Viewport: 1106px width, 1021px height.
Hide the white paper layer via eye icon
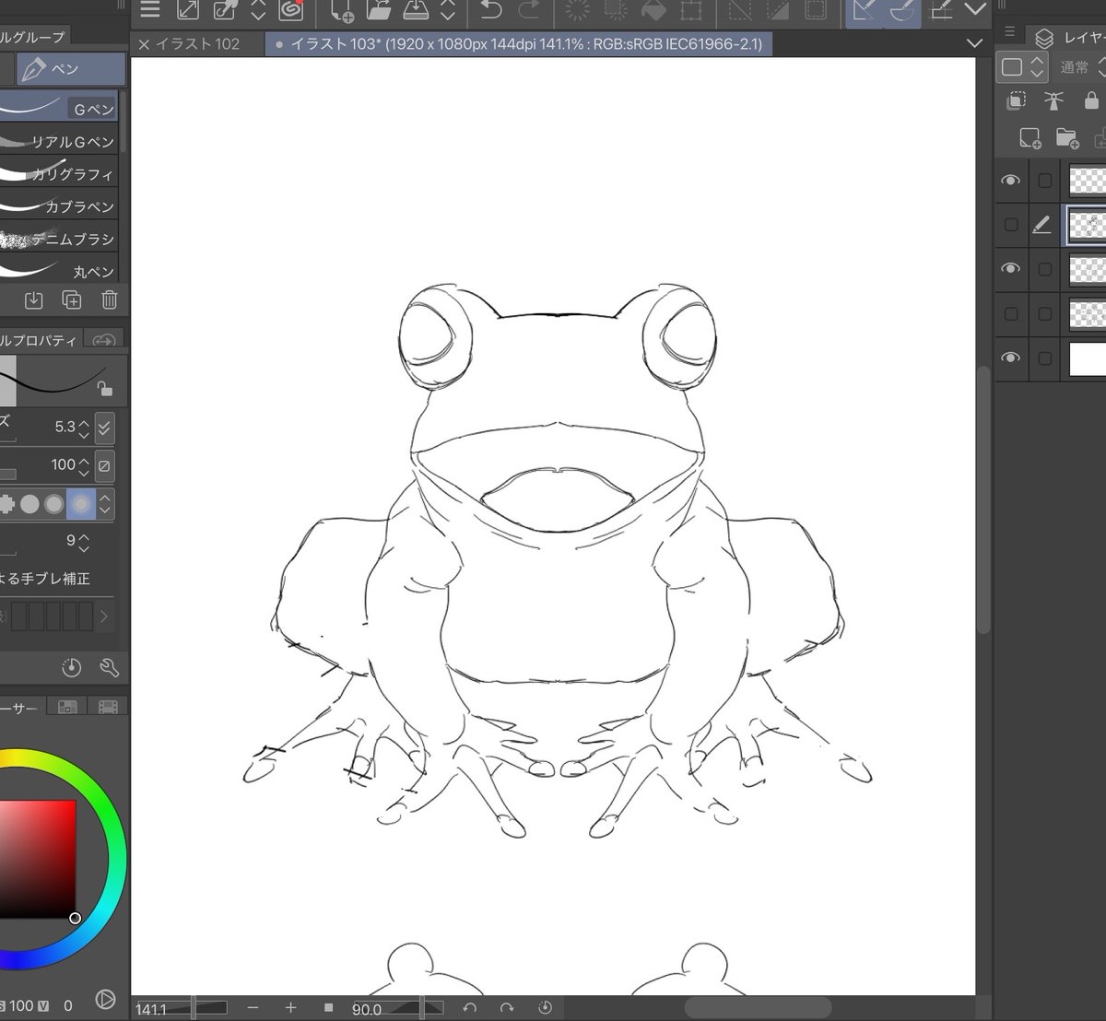(1011, 358)
